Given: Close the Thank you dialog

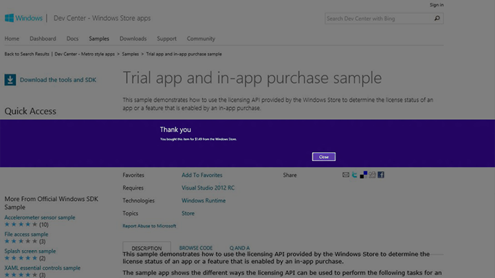Looking at the screenshot, I should (324, 157).
